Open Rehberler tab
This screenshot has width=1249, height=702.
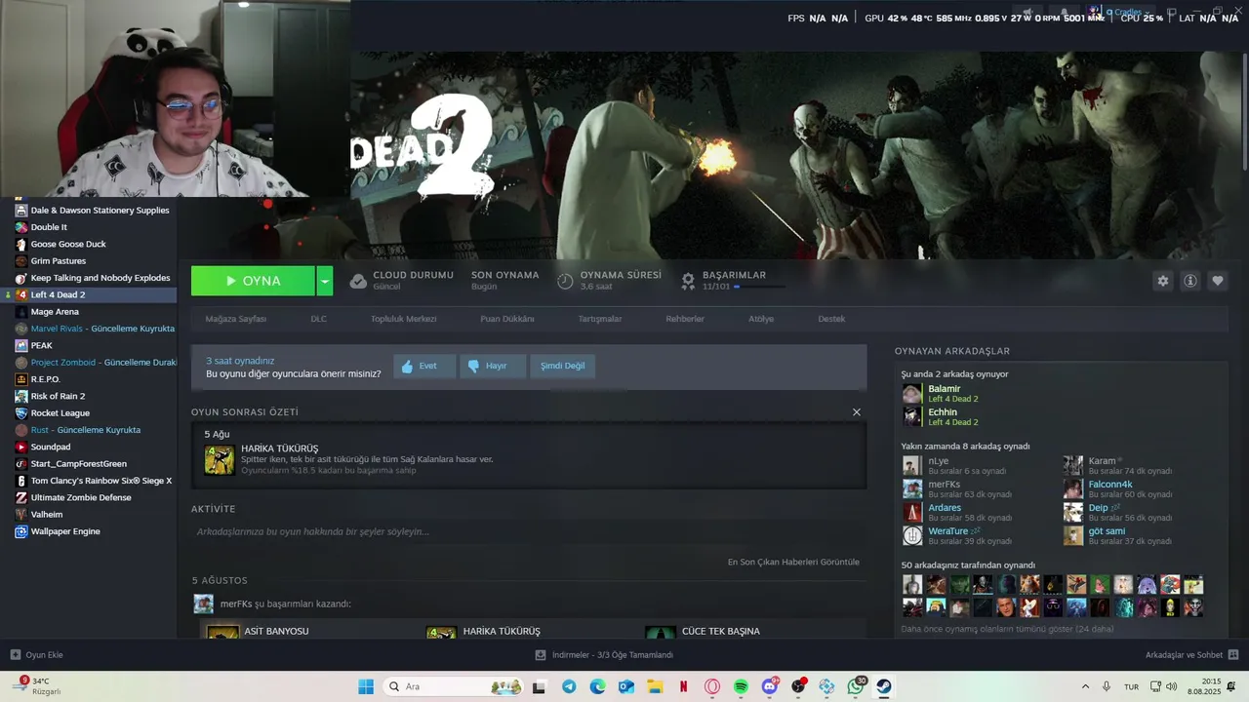pos(684,319)
